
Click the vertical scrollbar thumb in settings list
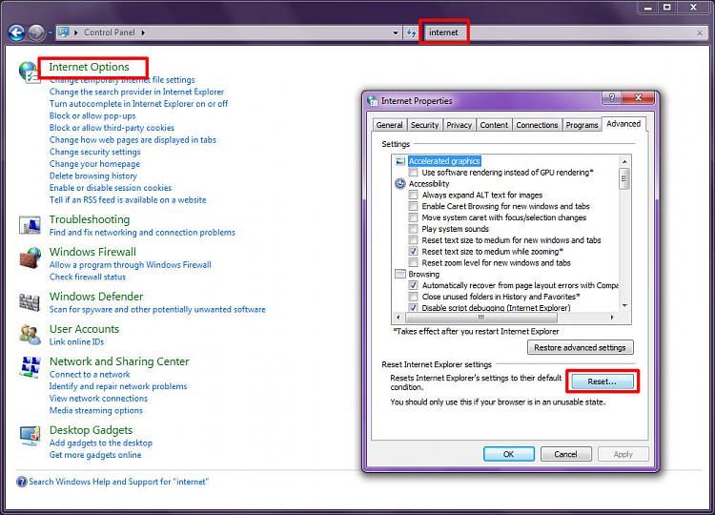click(624, 178)
